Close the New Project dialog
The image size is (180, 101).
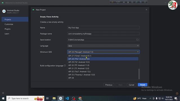coord(146,10)
